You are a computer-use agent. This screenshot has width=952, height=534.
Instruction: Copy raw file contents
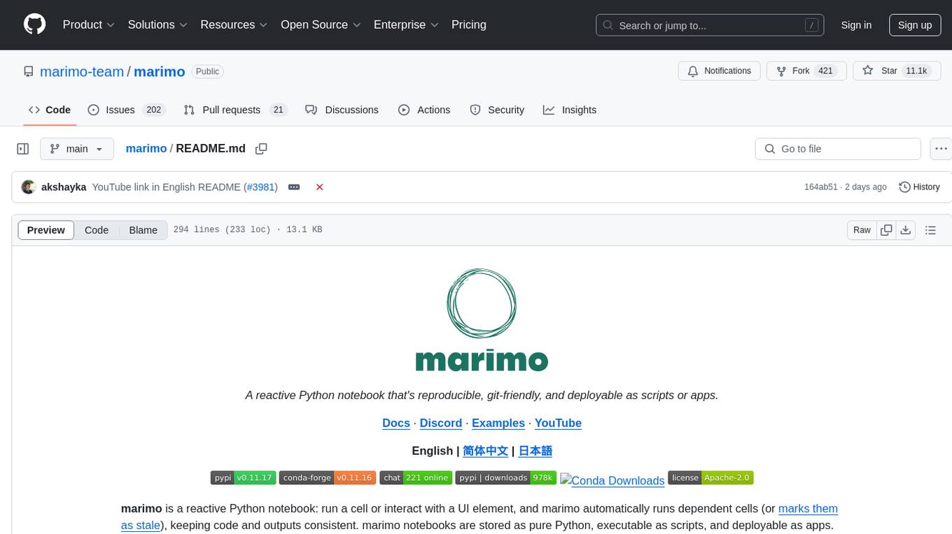(x=886, y=230)
